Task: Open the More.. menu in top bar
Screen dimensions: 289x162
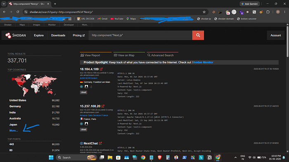Action: (x=85, y=25)
